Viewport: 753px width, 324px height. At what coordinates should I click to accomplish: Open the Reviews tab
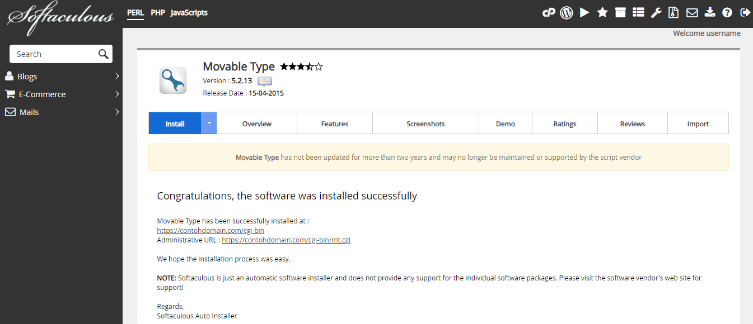coord(632,123)
